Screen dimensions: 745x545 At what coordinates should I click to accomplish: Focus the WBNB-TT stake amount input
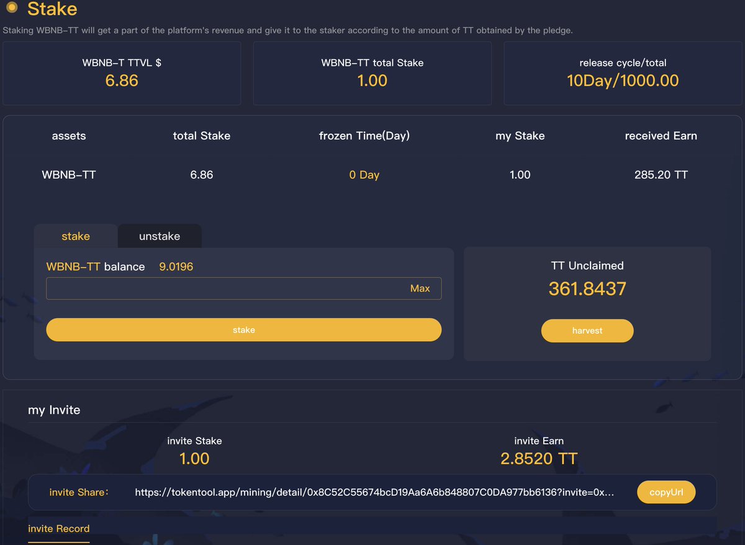(x=244, y=288)
